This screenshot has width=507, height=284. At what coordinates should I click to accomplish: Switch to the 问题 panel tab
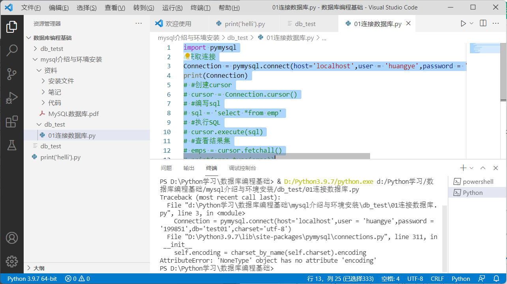point(166,168)
